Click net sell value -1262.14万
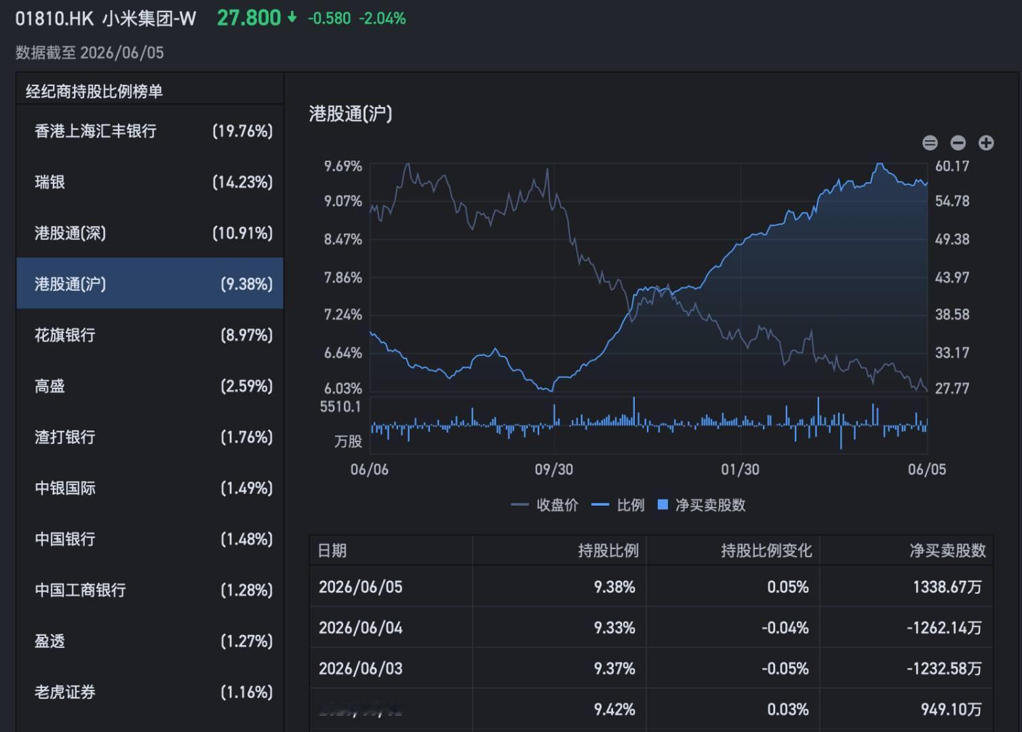 pos(945,628)
